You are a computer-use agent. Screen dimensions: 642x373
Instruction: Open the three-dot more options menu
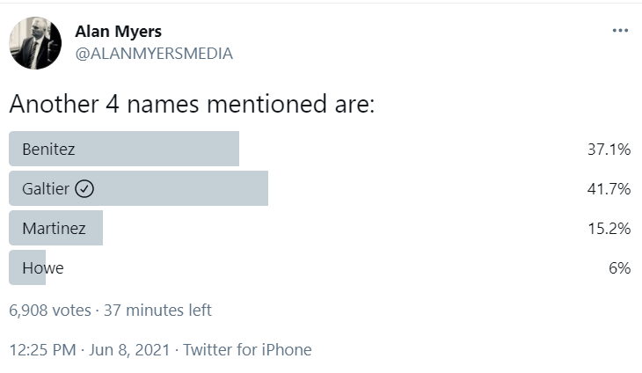point(620,31)
